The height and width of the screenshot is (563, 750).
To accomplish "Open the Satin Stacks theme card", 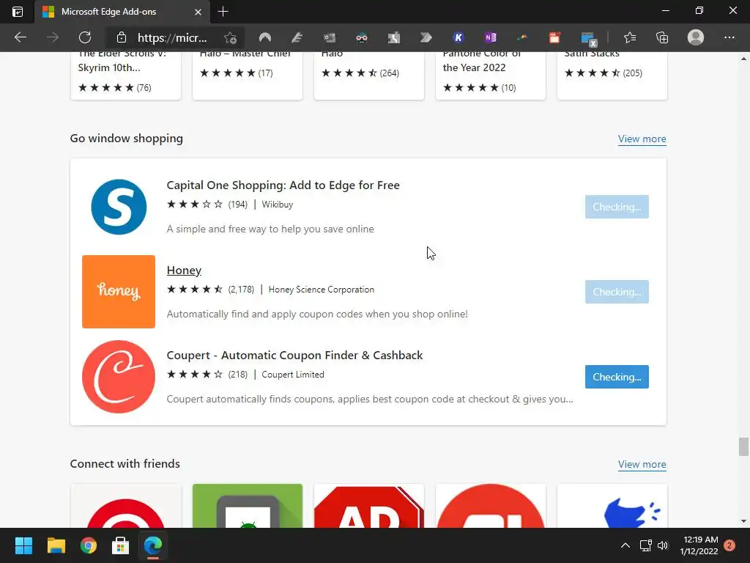I will point(612,74).
